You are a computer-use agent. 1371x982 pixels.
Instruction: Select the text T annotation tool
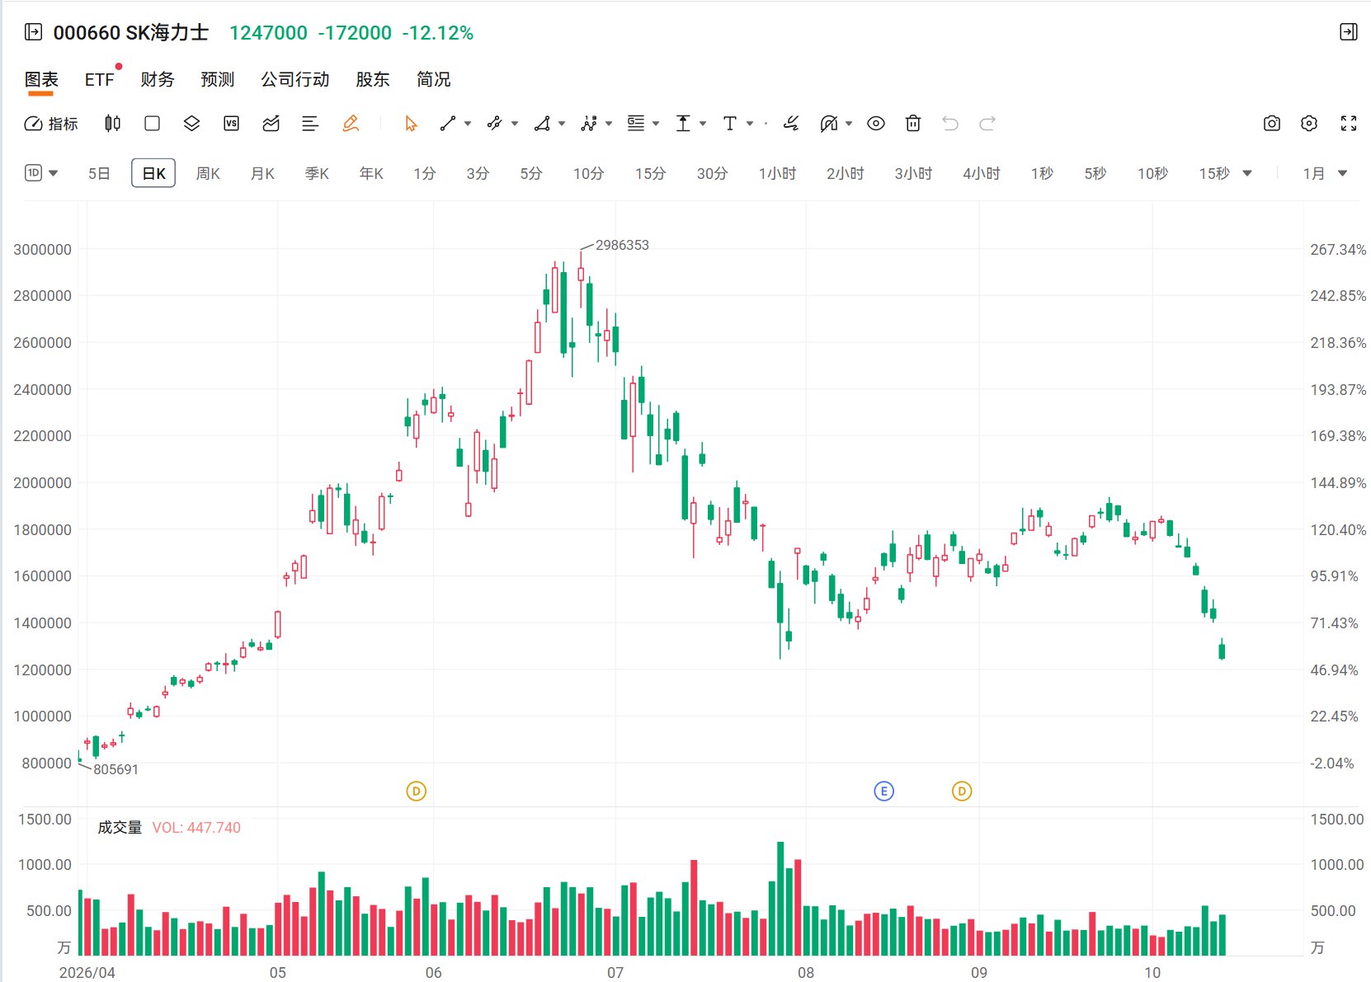[x=729, y=124]
